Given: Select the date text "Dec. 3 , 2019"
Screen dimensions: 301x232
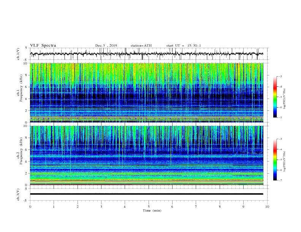Looking at the screenshot, I should 106,45.
